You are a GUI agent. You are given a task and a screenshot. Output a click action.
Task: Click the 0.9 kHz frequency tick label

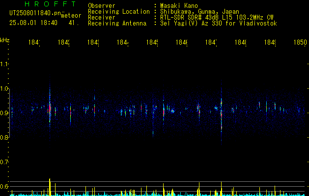[x=4, y=113]
